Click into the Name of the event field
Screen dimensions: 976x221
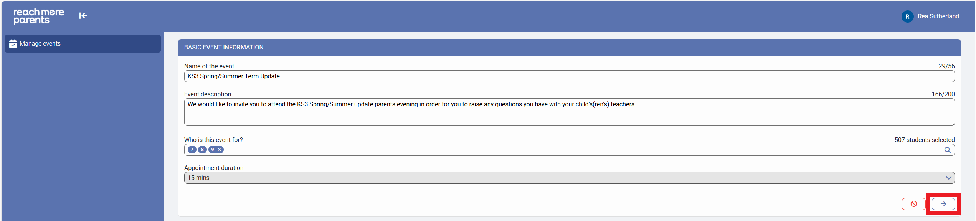pyautogui.click(x=568, y=76)
